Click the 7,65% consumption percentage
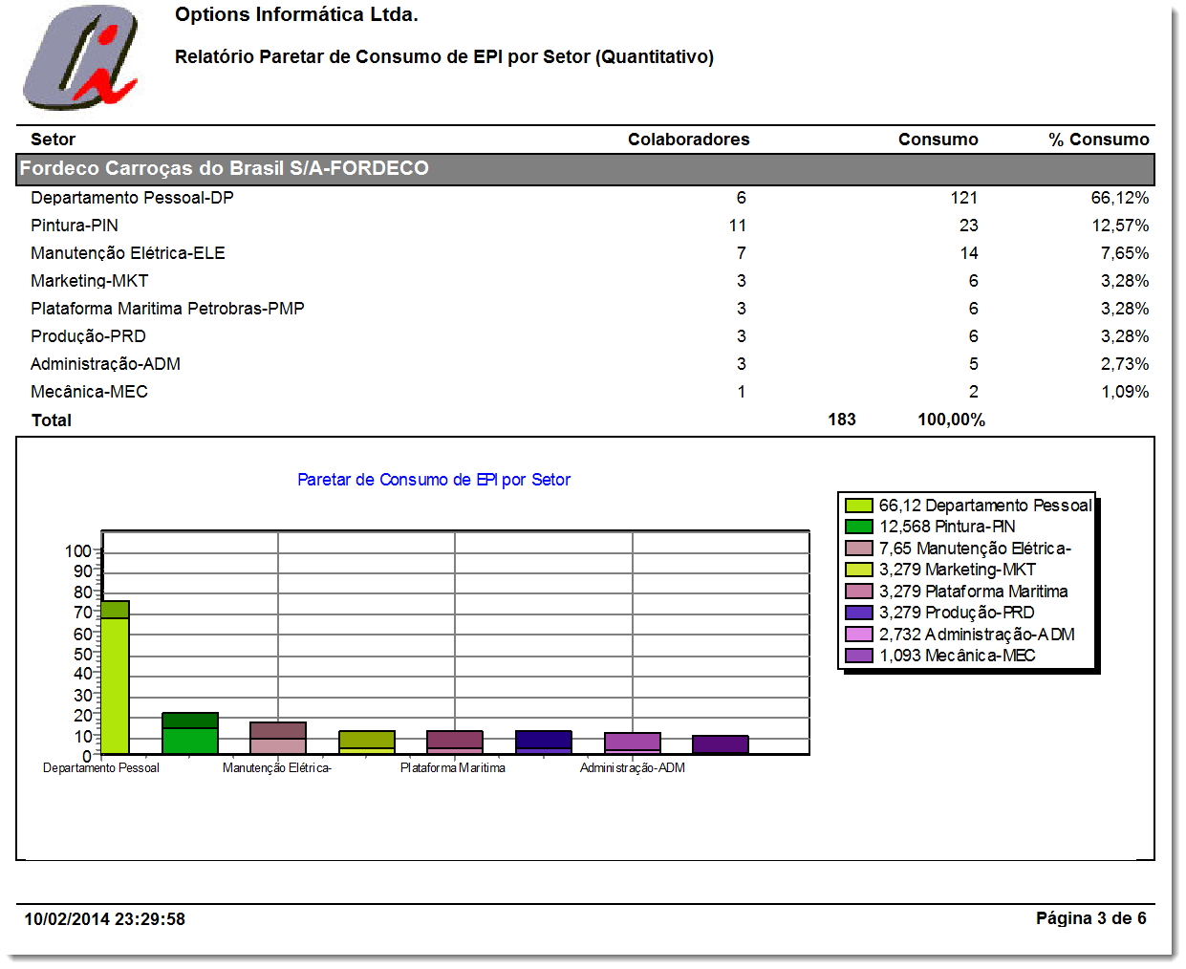Viewport: 1186px width, 969px height. tap(1125, 253)
